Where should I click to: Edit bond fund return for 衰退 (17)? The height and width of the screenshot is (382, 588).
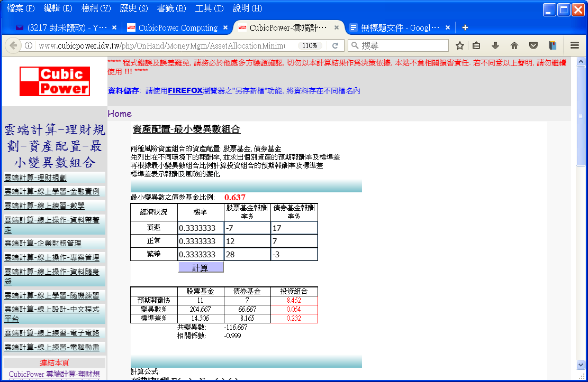click(x=294, y=228)
